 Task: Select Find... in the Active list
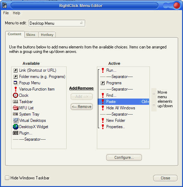pos(111,95)
